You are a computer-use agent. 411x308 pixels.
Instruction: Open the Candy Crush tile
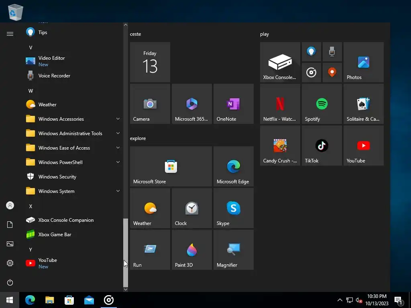tap(280, 145)
